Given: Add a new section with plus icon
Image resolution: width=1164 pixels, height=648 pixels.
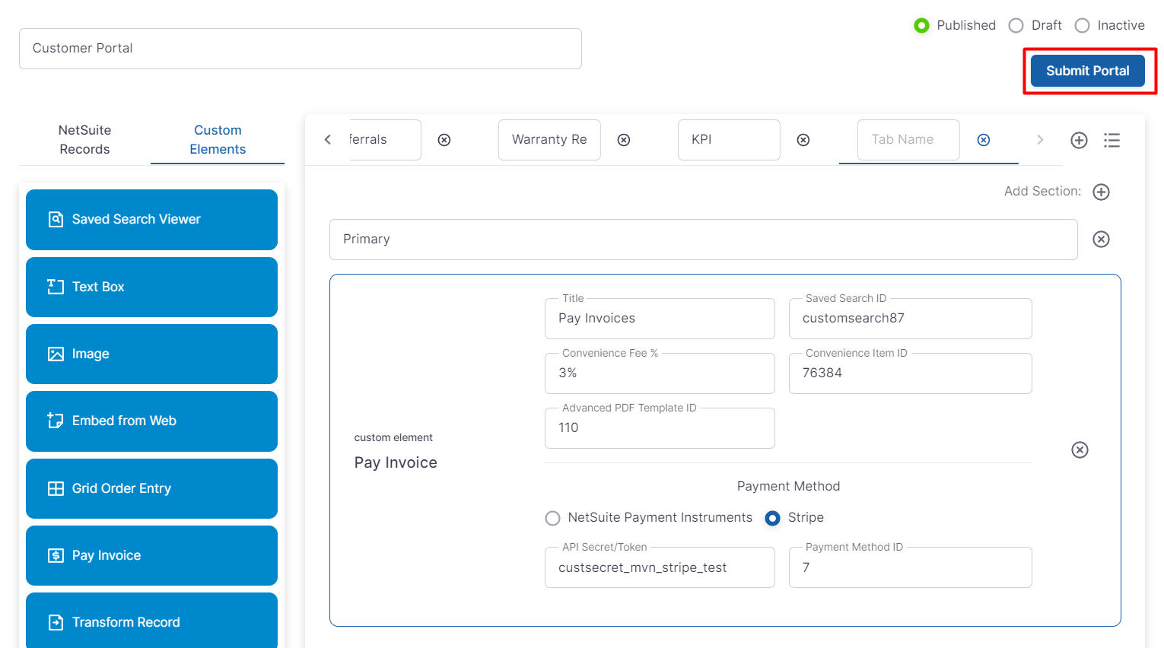Looking at the screenshot, I should (x=1101, y=192).
